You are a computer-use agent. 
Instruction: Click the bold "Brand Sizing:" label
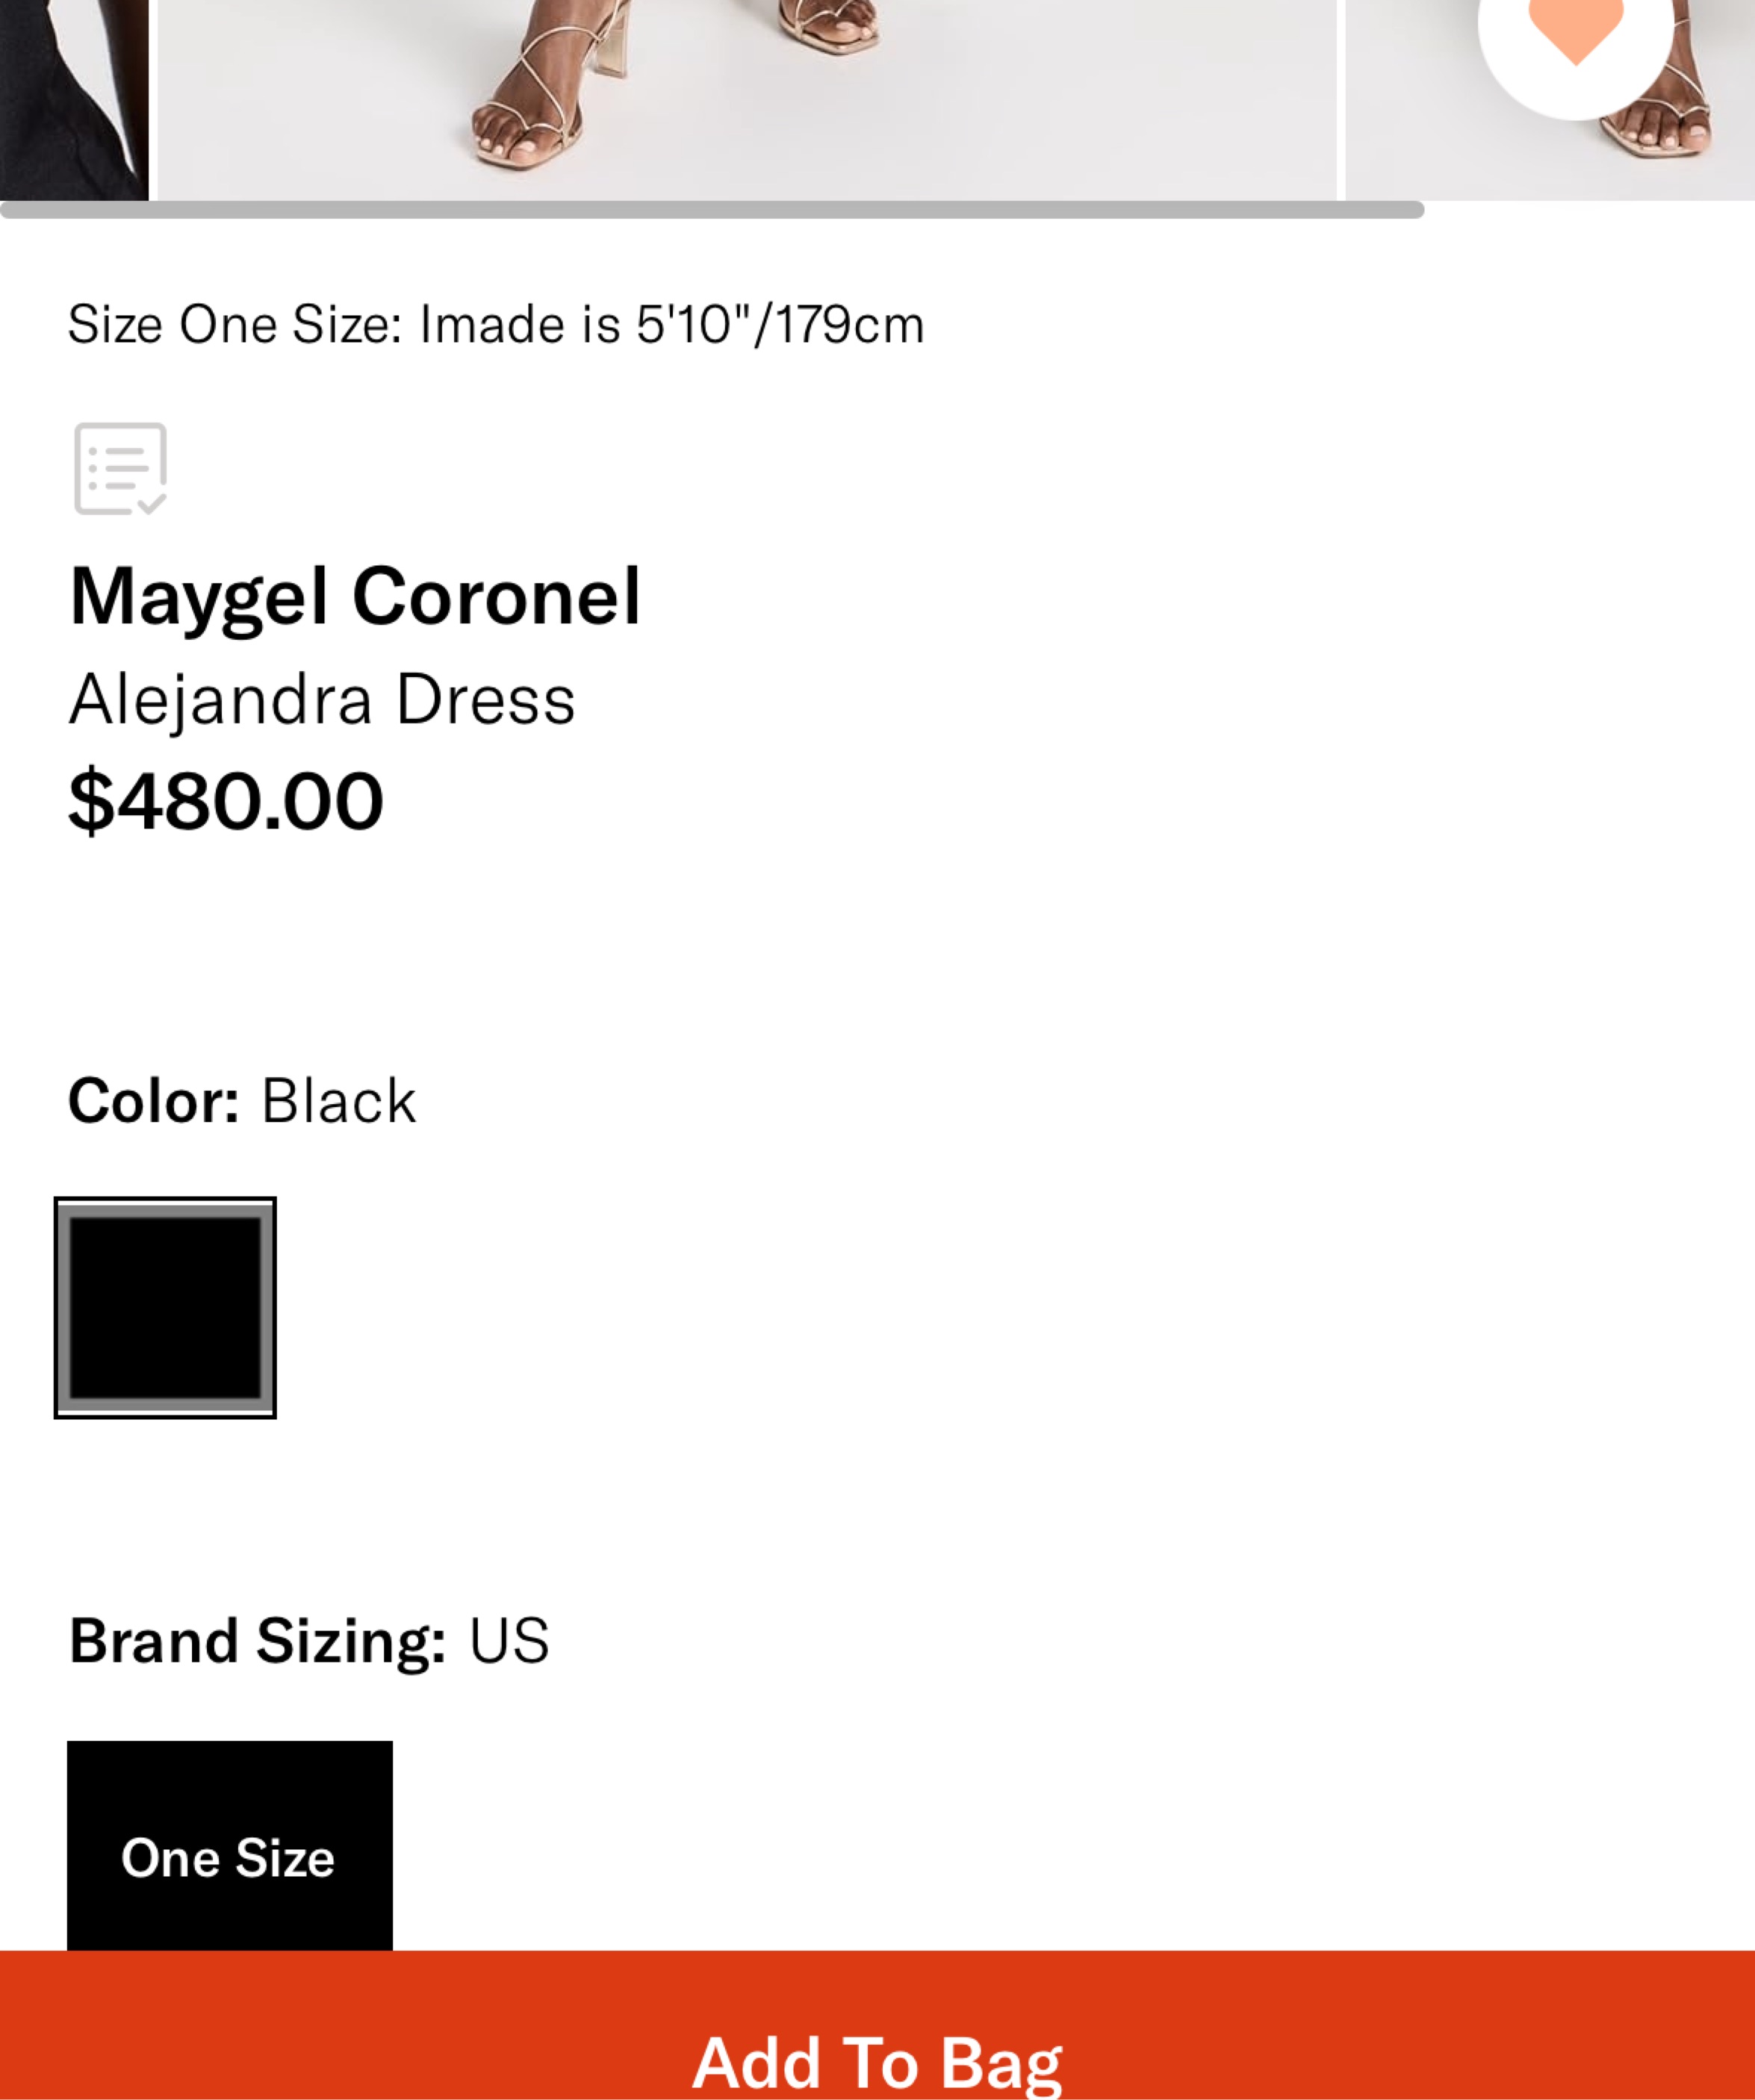(257, 1641)
